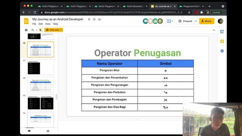The image size is (242, 136).
Task: Open the Help menu
Action: 56,24
